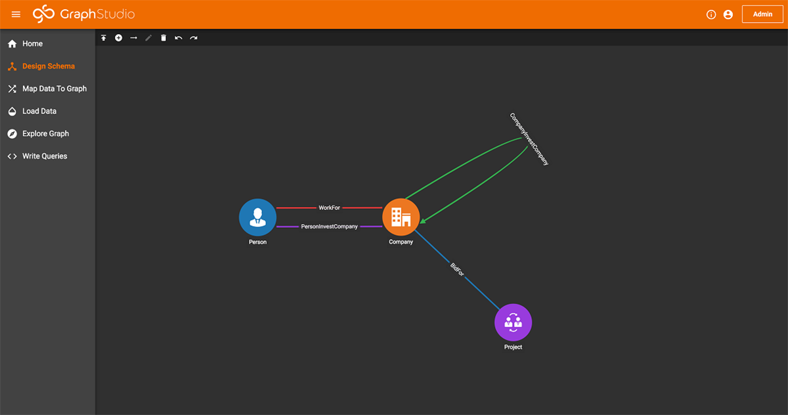788x415 pixels.
Task: Click the Redo icon
Action: click(x=193, y=37)
